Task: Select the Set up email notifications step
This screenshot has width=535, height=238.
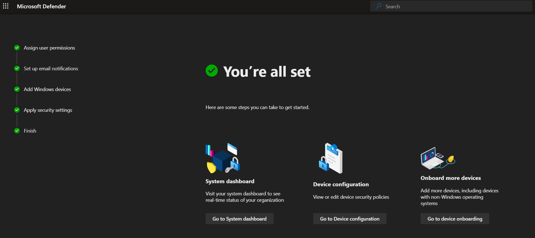Action: coord(51,69)
